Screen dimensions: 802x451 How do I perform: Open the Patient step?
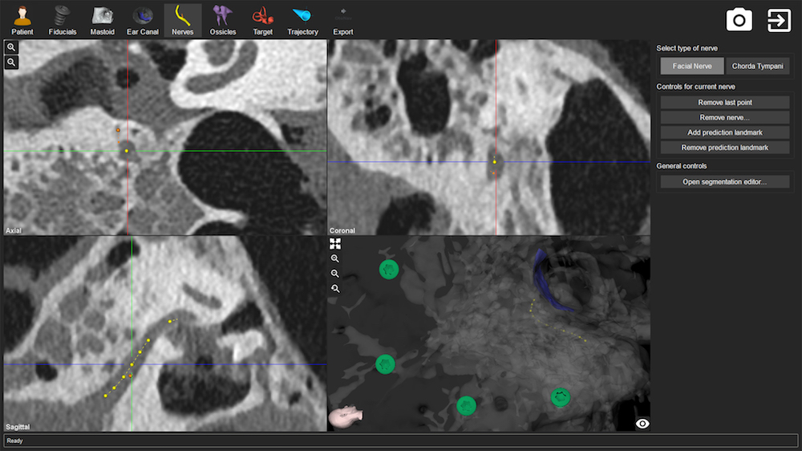[x=22, y=21]
